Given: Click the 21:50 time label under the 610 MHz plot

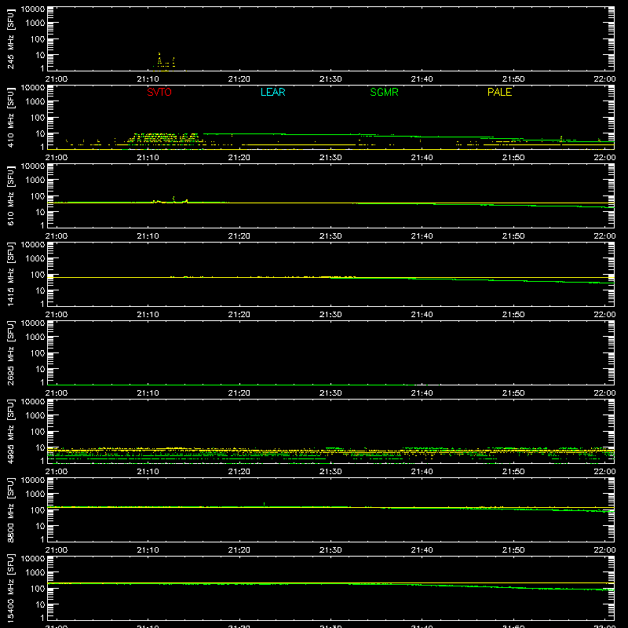Looking at the screenshot, I should (x=513, y=236).
